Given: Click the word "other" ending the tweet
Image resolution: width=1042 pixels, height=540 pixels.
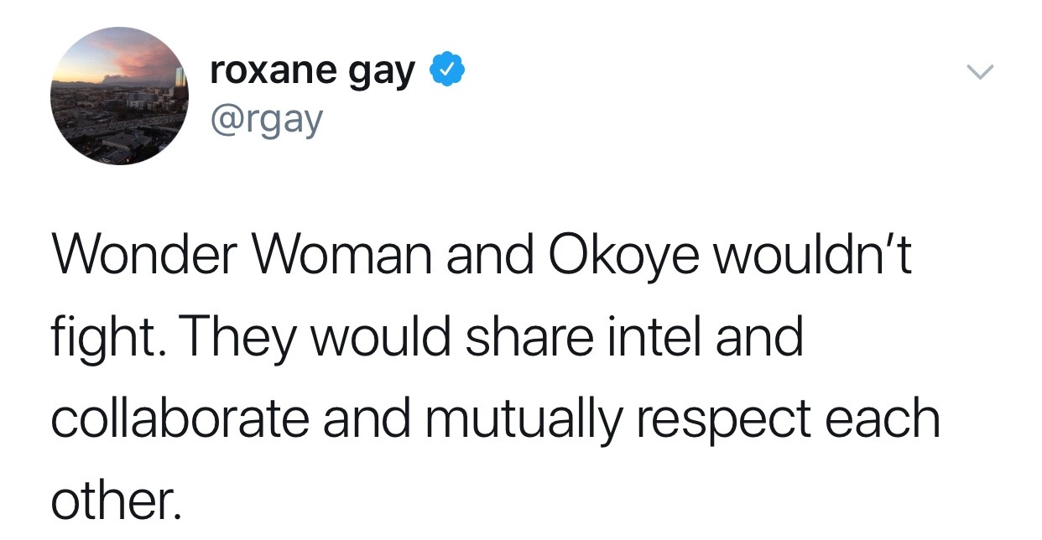Looking at the screenshot, I should tap(111, 499).
